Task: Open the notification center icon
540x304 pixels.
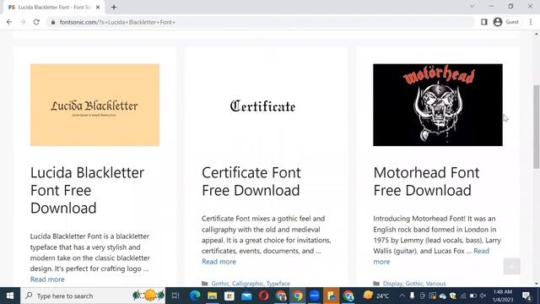Action: pos(526,296)
